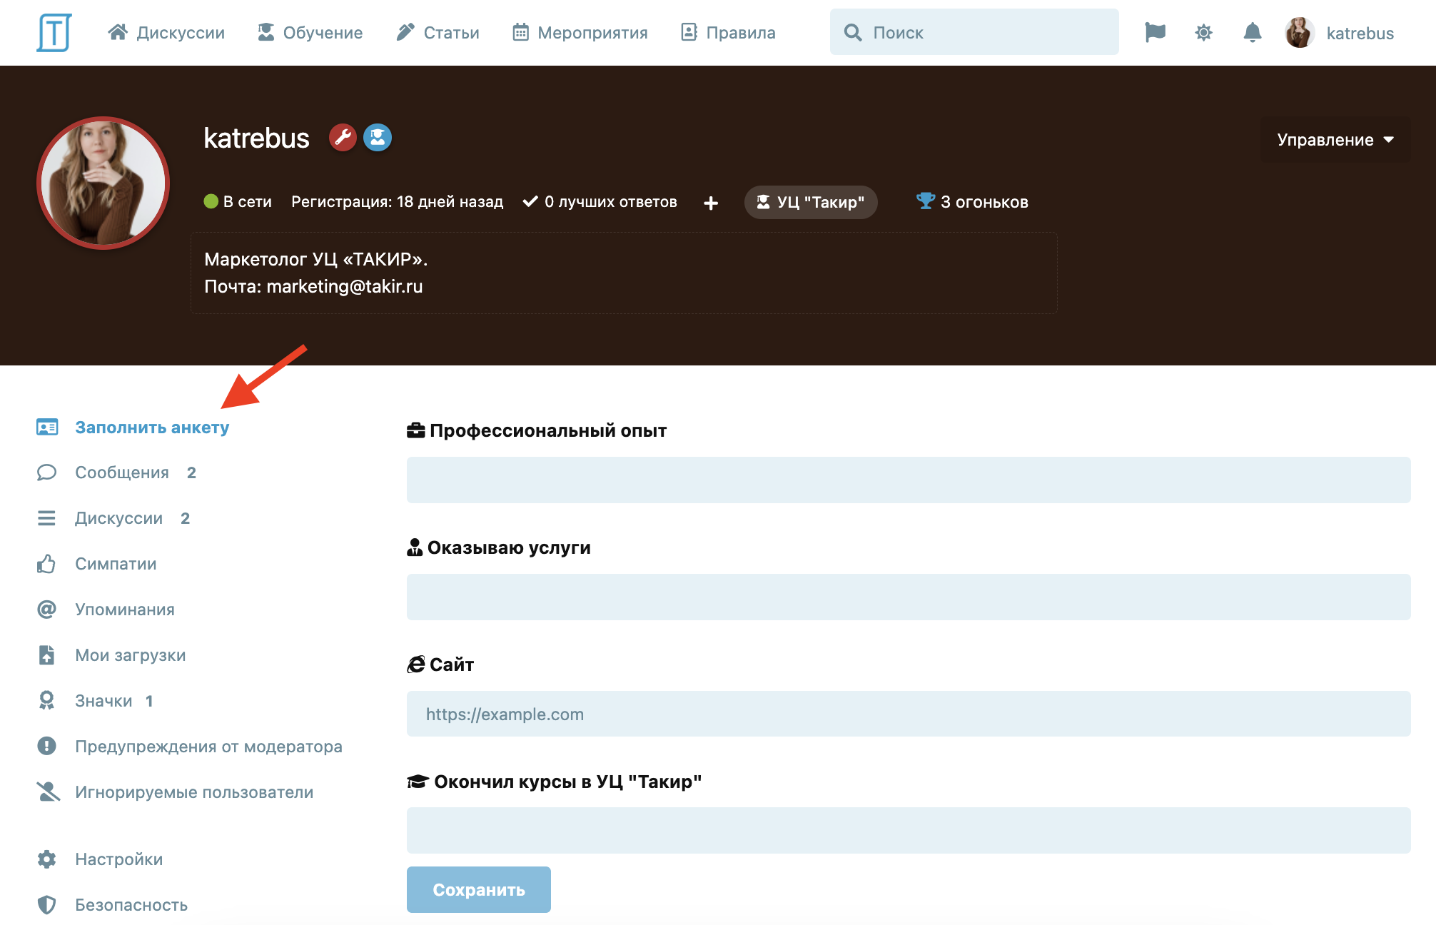This screenshot has height=925, width=1436.
Task: Open Симпатии in sidebar
Action: pyautogui.click(x=116, y=564)
